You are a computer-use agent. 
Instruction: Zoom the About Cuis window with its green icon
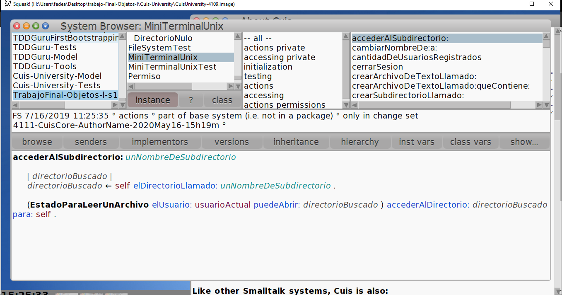coord(215,19)
